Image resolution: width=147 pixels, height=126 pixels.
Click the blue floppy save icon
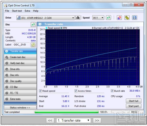[x=135, y=17]
